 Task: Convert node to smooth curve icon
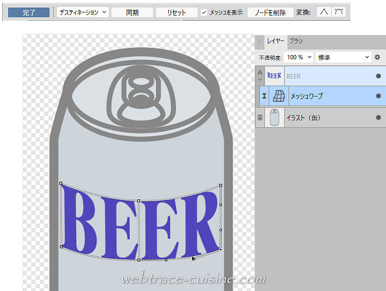339,12
